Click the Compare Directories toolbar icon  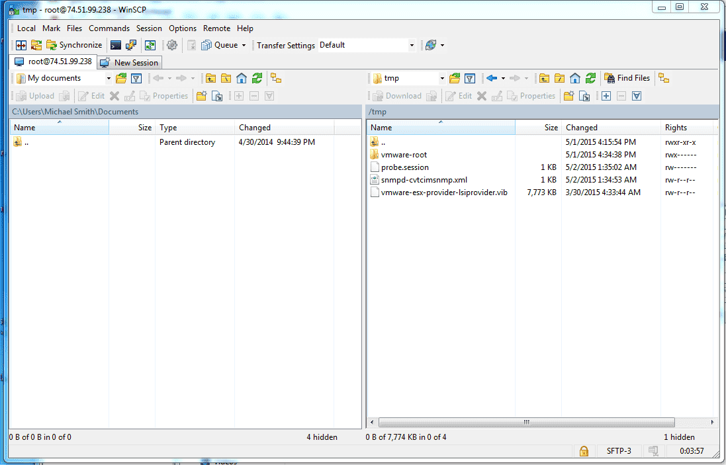coord(21,45)
